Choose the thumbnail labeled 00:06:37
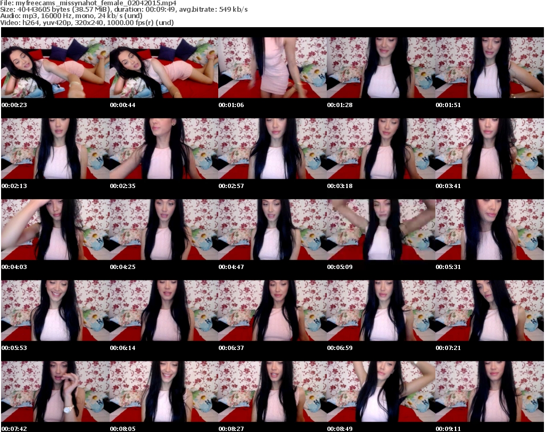545x432 pixels. [x=272, y=311]
